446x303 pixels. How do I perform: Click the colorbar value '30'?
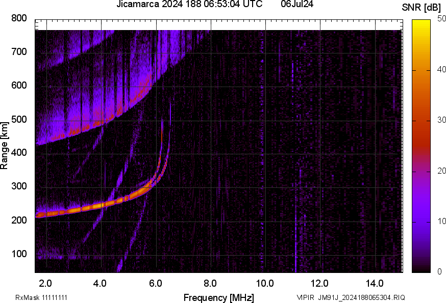[441, 120]
